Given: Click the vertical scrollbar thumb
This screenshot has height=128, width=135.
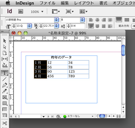Looking at the screenshot, I should point(123,50).
